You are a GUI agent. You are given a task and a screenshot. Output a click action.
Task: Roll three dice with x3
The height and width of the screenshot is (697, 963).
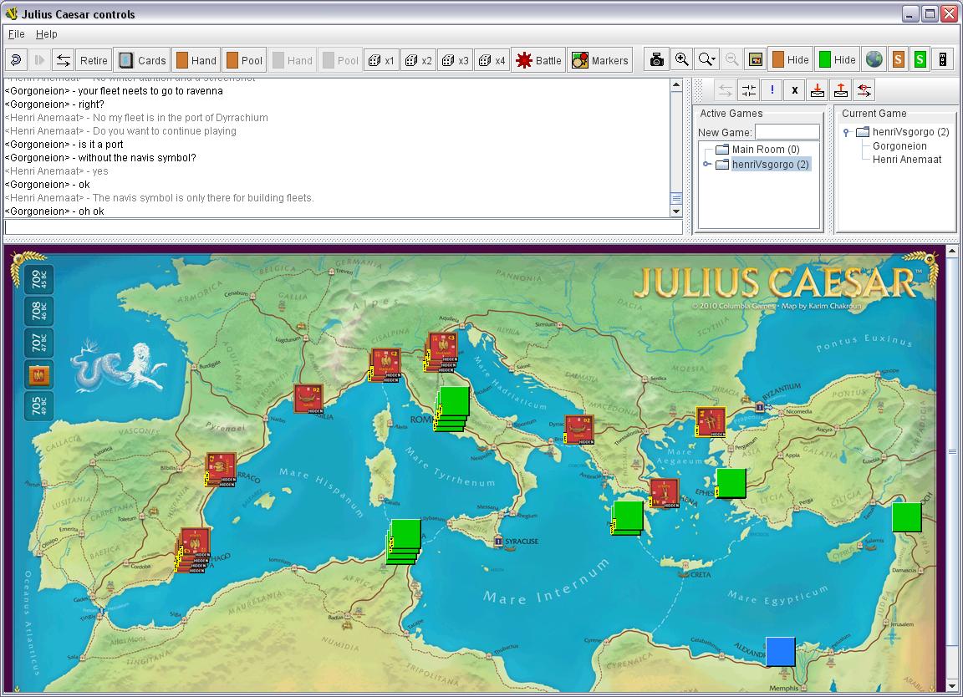[456, 60]
